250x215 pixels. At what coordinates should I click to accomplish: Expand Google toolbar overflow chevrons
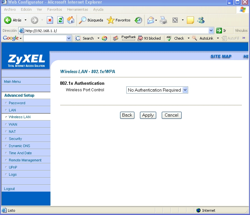click(244, 38)
